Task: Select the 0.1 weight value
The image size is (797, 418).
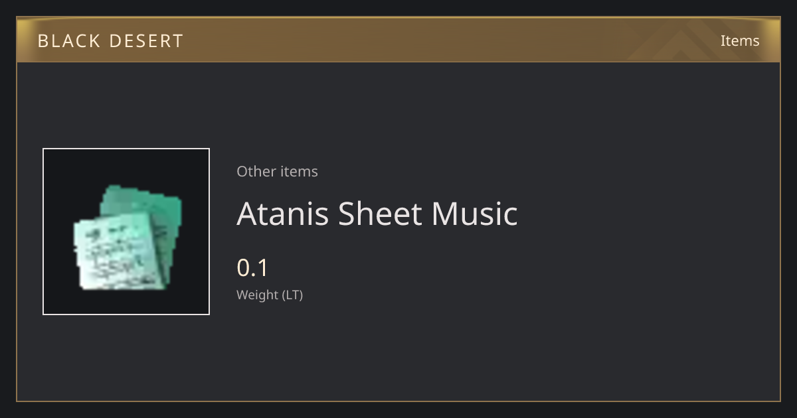Action: pos(252,267)
